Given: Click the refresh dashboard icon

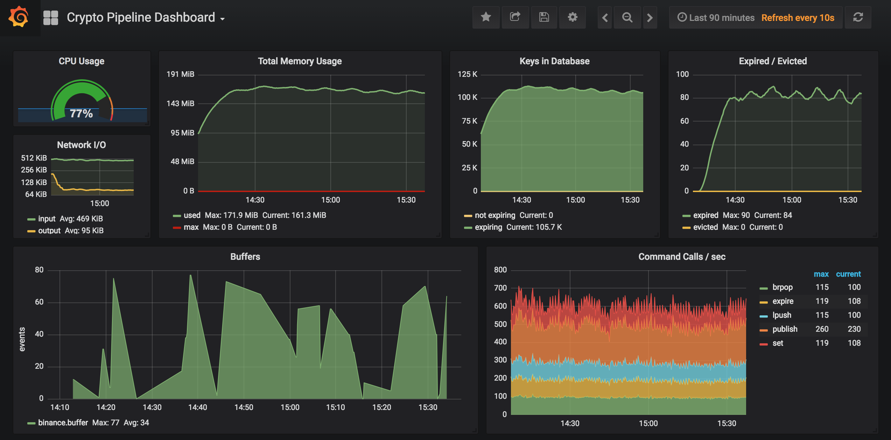Looking at the screenshot, I should coord(858,17).
